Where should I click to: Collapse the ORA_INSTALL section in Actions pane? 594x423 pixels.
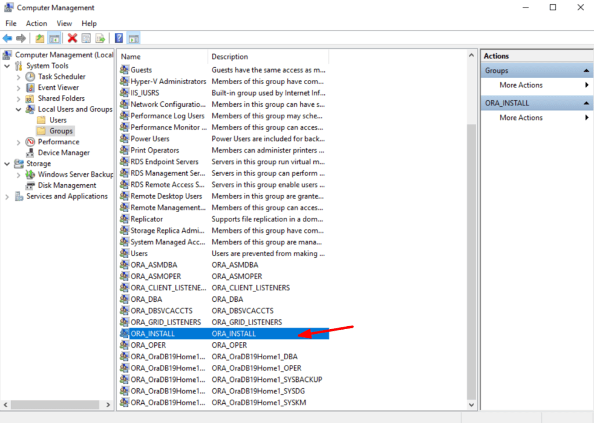[586, 103]
